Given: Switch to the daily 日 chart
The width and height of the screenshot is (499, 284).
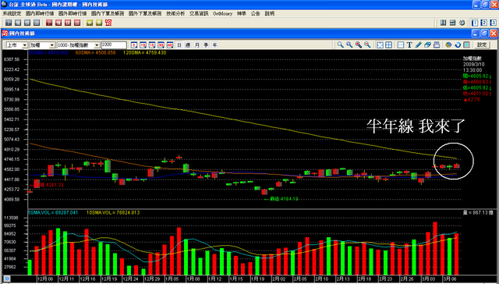Looking at the screenshot, I should pos(179,45).
